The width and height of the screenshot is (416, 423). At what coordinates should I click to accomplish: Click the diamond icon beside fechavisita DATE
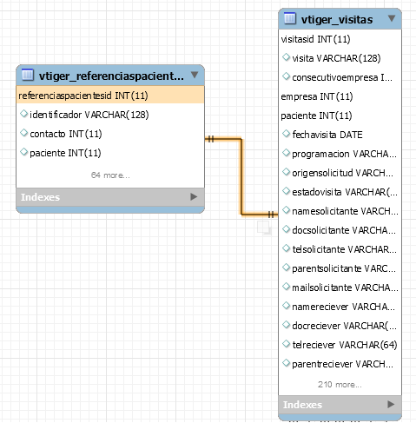(x=286, y=134)
